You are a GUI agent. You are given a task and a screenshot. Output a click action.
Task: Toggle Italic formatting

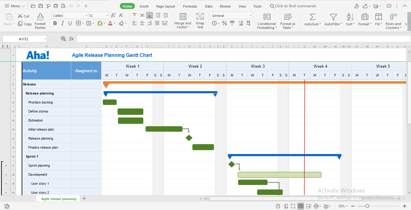(62, 23)
